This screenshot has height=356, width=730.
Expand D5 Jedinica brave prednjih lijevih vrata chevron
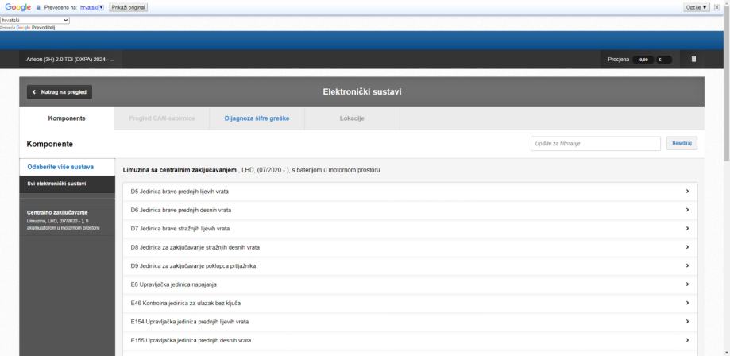point(687,191)
